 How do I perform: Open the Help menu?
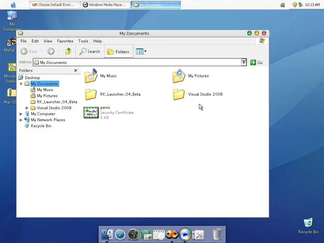point(97,41)
